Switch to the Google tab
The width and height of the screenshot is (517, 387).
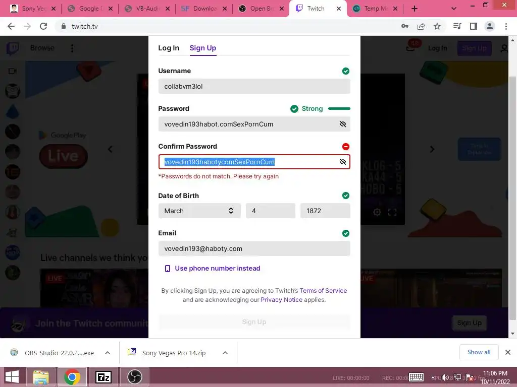89,9
